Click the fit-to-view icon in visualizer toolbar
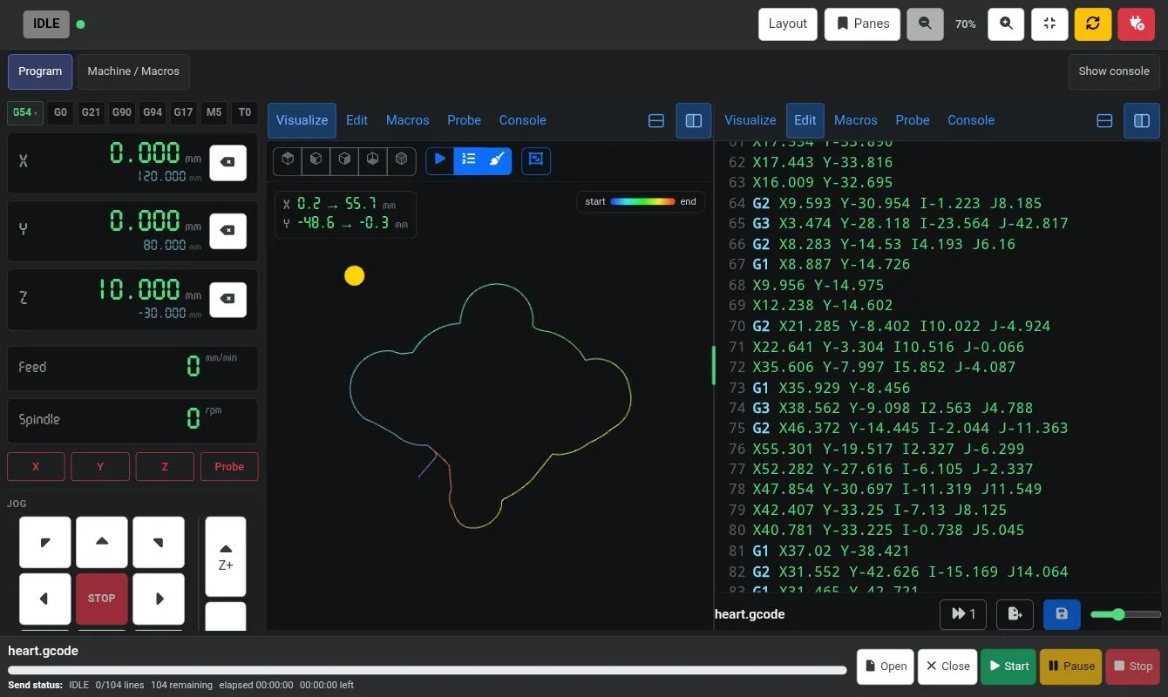This screenshot has width=1168, height=697. (x=536, y=159)
